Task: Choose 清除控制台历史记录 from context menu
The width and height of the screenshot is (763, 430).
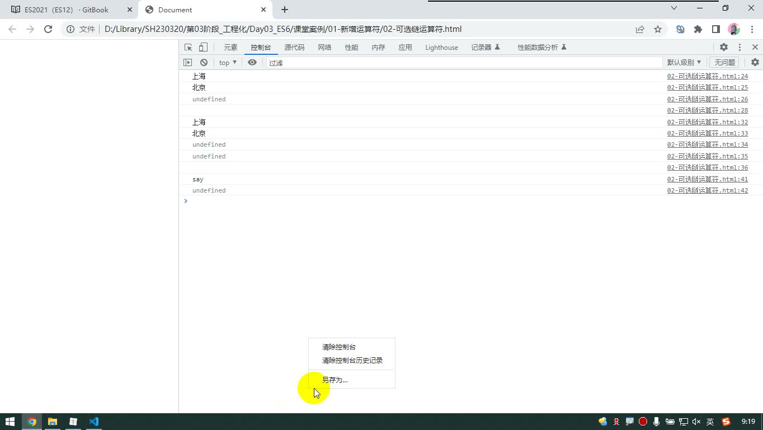Action: 352,361
